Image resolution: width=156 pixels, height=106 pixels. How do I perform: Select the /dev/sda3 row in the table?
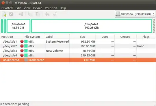tap(78, 51)
